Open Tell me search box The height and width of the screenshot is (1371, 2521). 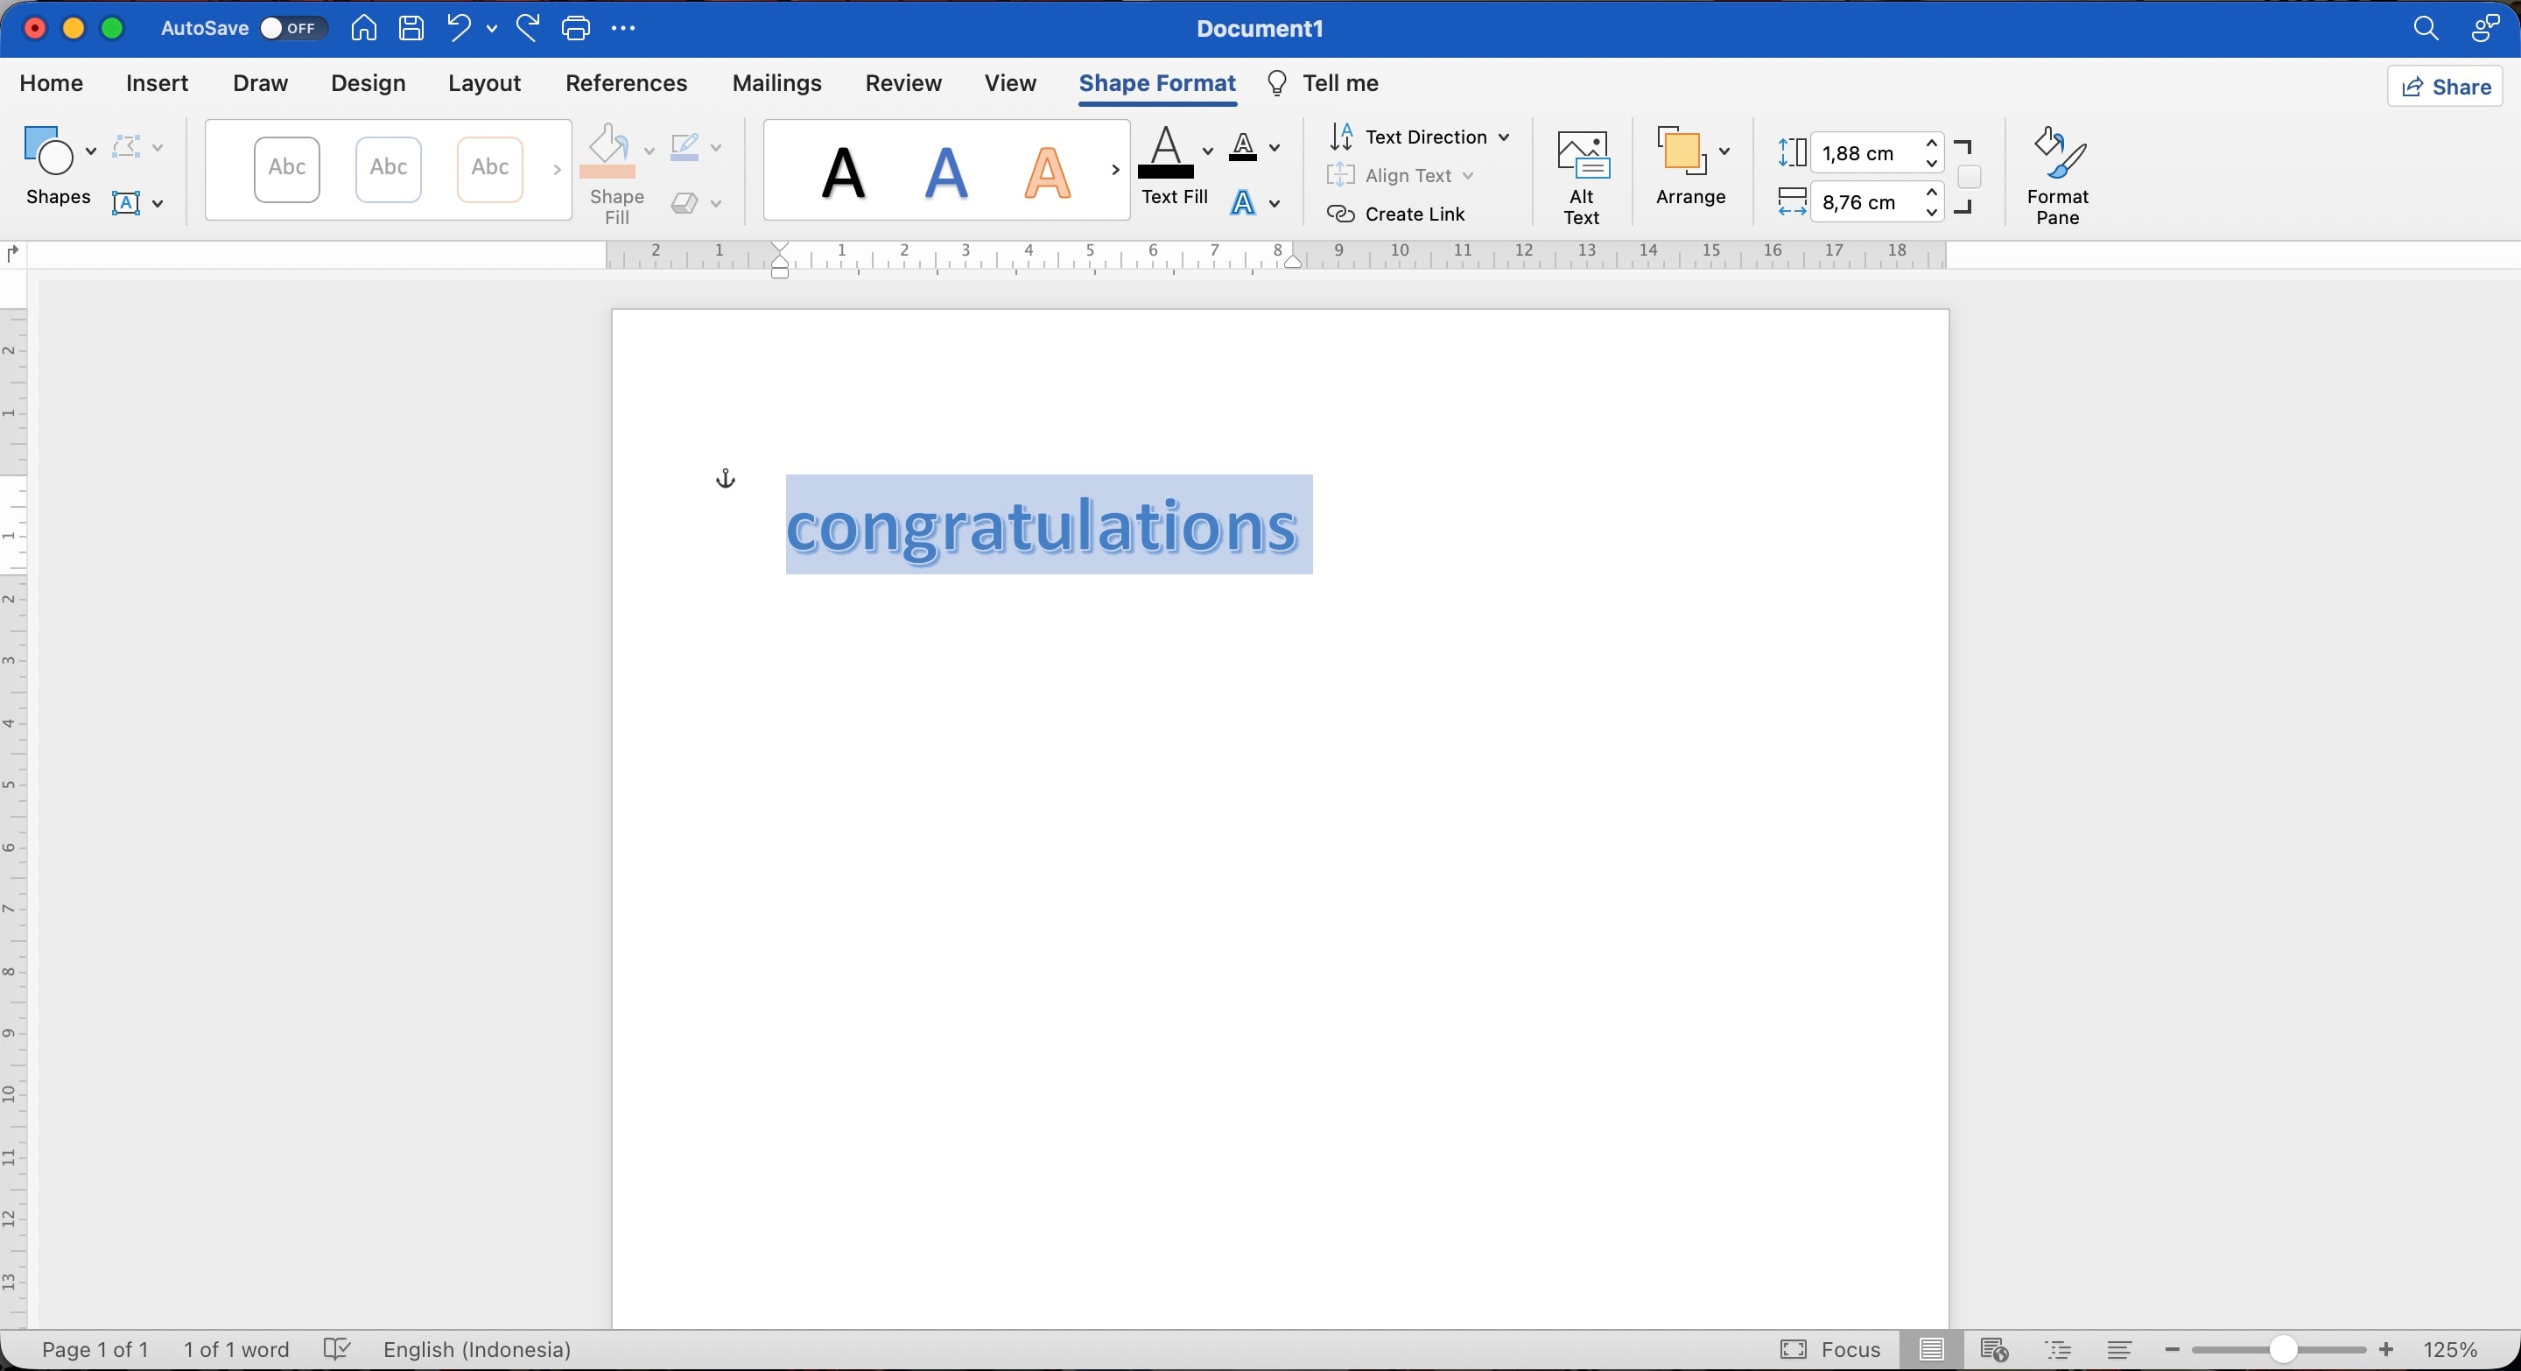click(1322, 83)
